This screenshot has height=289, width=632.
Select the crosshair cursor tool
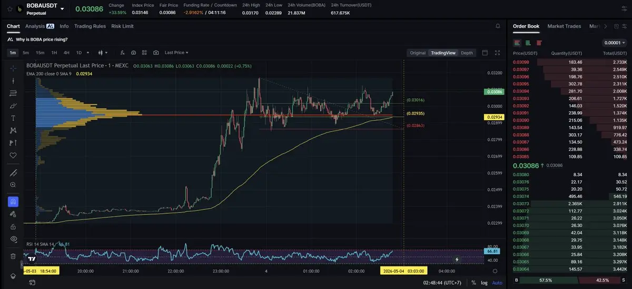14,68
